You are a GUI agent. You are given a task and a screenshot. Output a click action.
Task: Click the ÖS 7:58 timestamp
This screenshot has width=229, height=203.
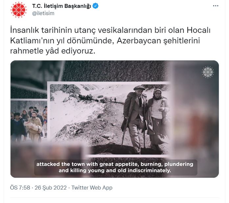coord(20,188)
